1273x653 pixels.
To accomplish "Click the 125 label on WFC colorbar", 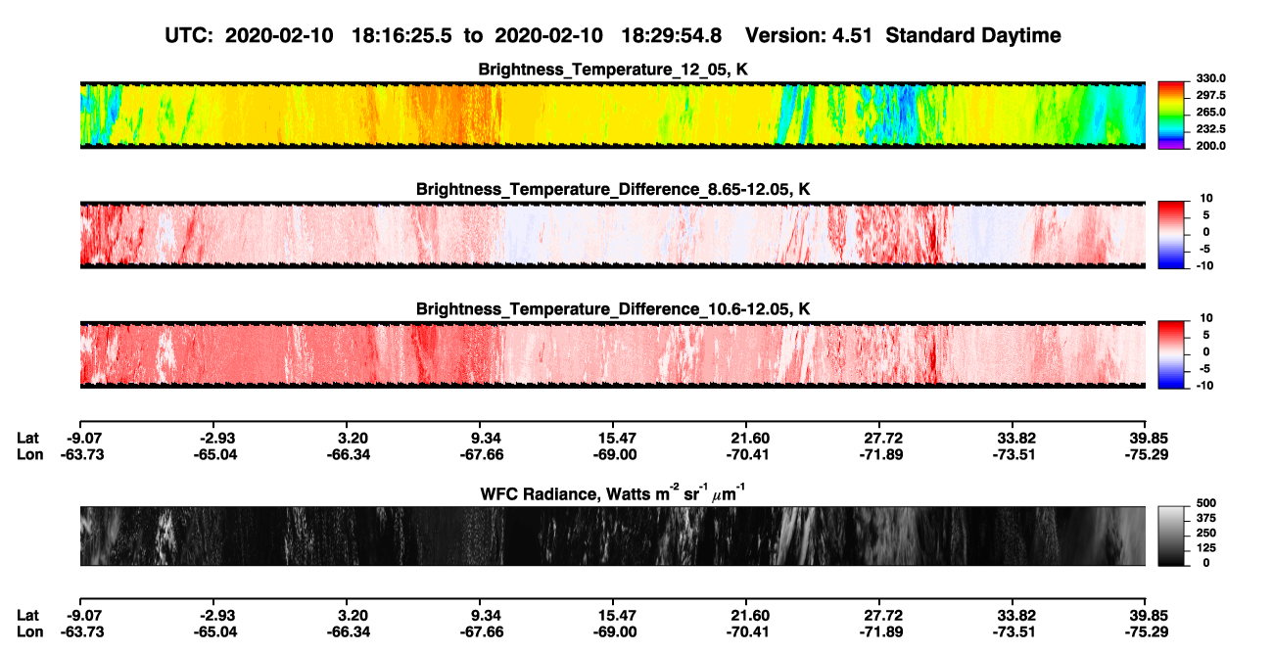I will [1206, 547].
